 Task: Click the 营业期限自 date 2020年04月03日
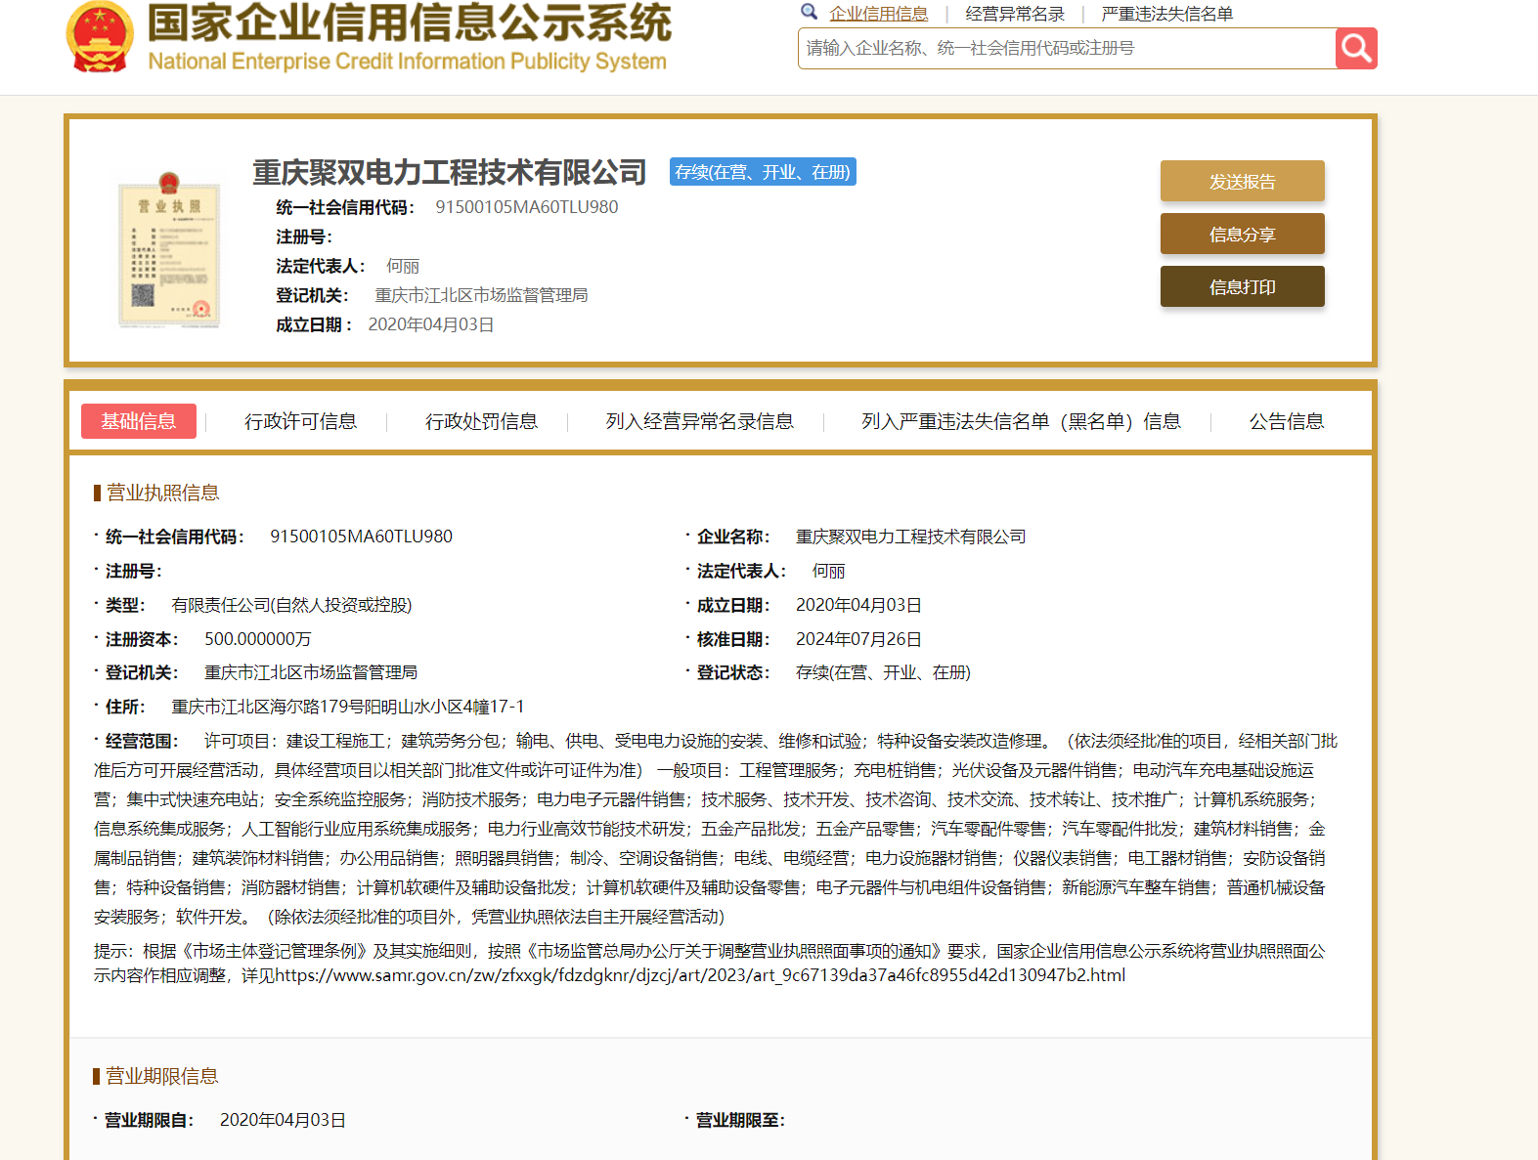(x=283, y=1120)
